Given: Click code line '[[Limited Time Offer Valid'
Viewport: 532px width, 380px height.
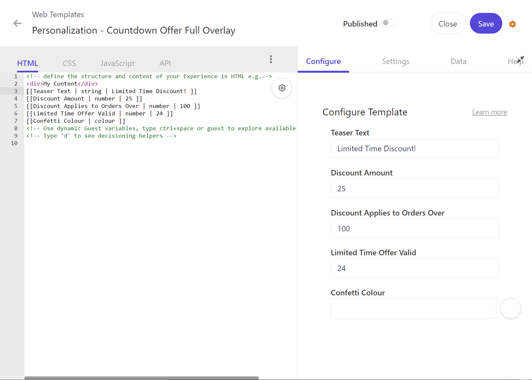Looking at the screenshot, I should (x=100, y=113).
